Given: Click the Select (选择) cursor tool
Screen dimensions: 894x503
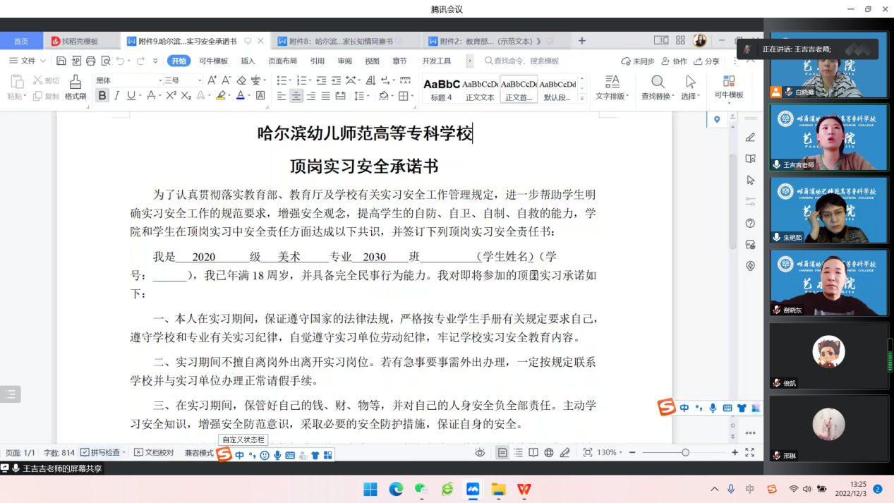Looking at the screenshot, I should coord(691,87).
